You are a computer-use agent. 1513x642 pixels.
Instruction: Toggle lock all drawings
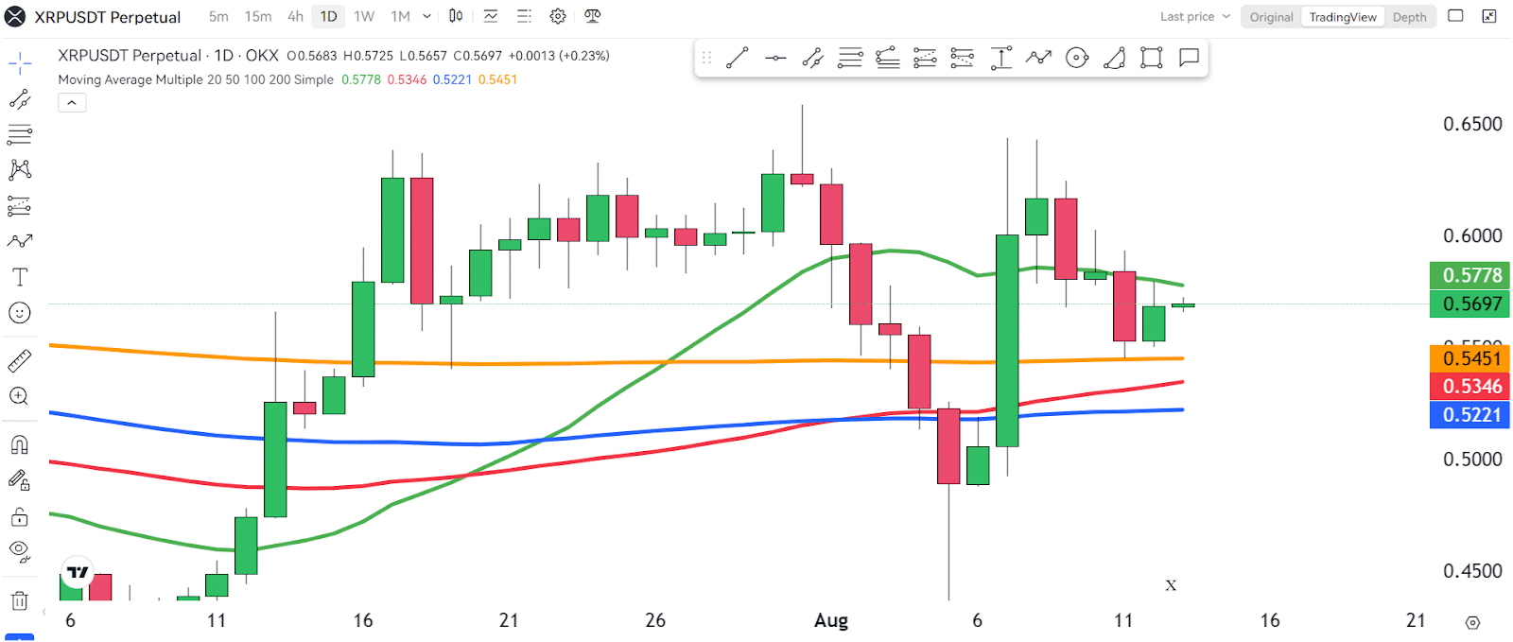(20, 516)
